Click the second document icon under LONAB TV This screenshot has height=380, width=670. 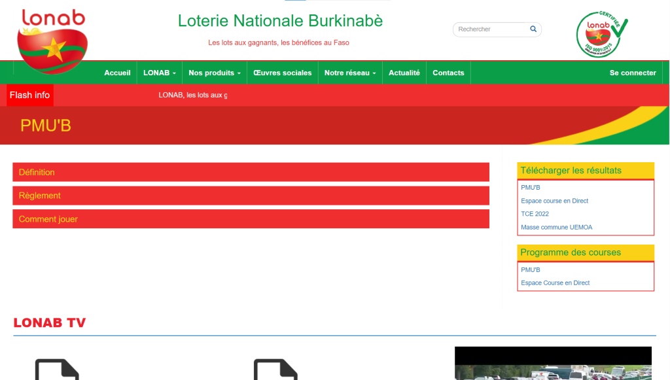pyautogui.click(x=275, y=370)
